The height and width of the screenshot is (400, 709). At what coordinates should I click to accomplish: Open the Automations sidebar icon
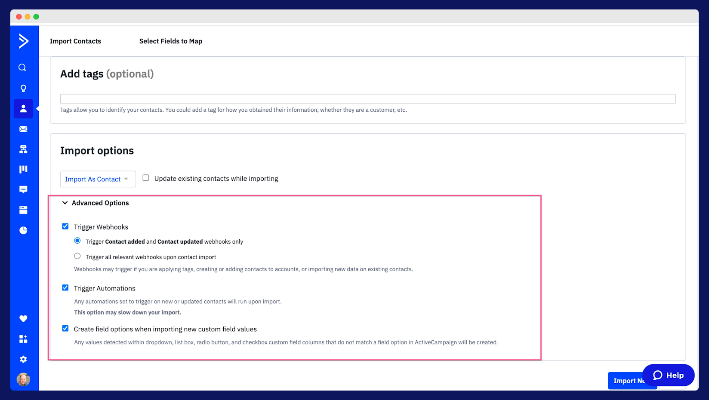pyautogui.click(x=23, y=149)
